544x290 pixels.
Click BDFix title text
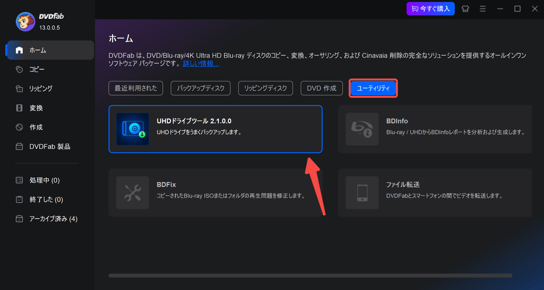click(x=166, y=185)
